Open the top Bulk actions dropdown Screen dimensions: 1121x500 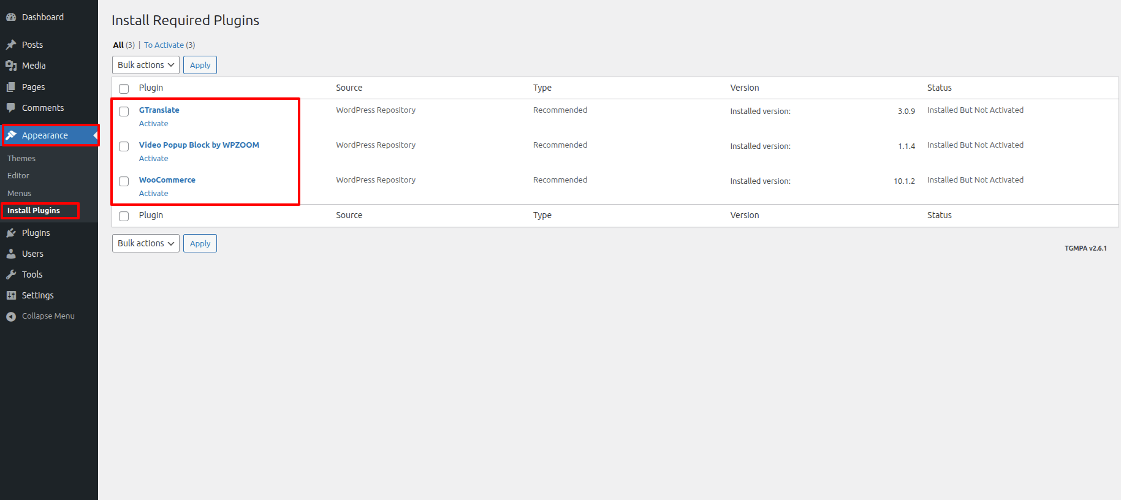[146, 65]
